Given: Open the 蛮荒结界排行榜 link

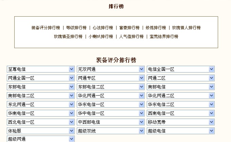Looking at the screenshot, I should (164, 37).
